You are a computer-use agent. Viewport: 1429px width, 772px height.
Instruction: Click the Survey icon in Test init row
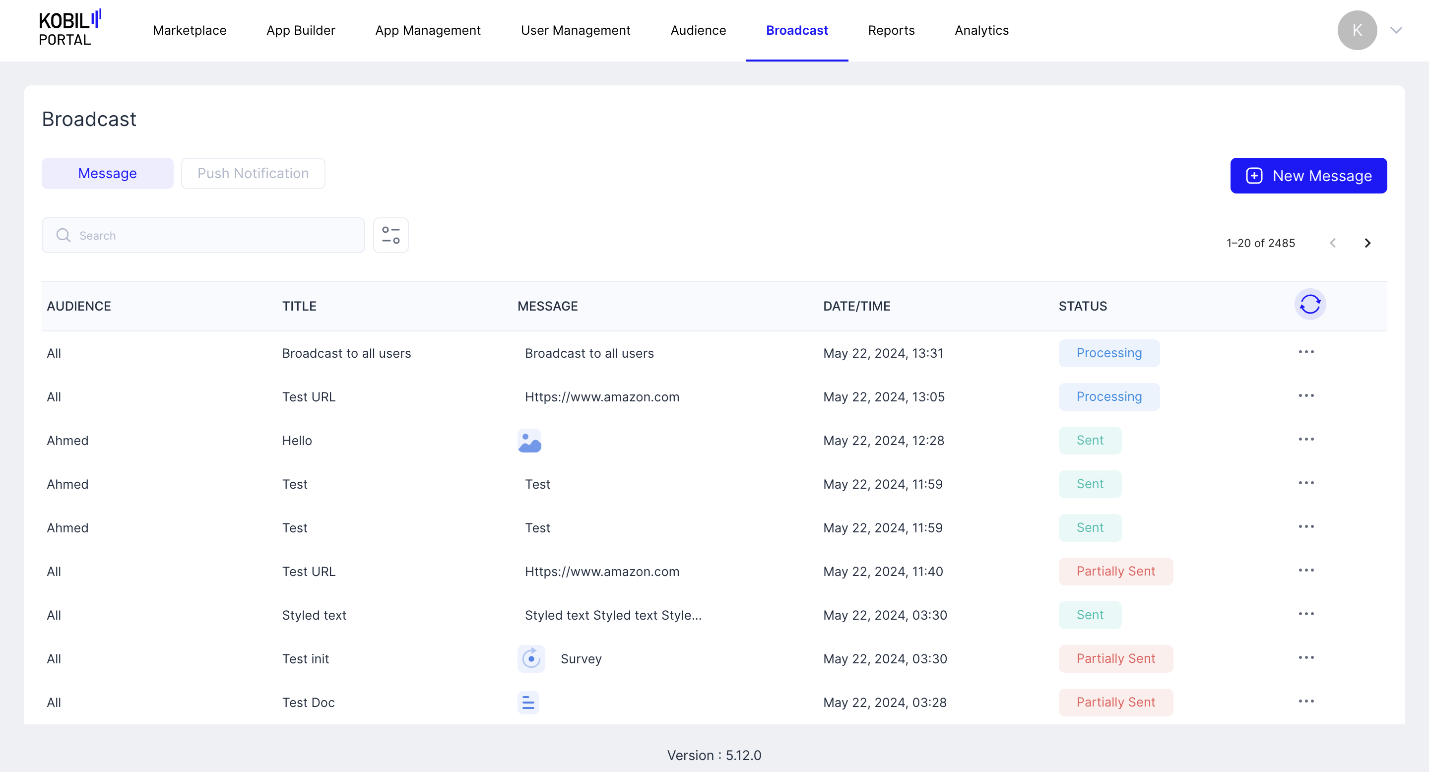[531, 659]
